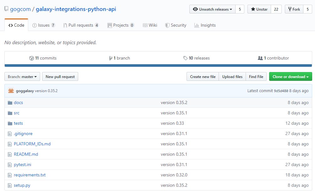Click the shield icon on the Security tab
The width and height of the screenshot is (315, 193).
[167, 25]
